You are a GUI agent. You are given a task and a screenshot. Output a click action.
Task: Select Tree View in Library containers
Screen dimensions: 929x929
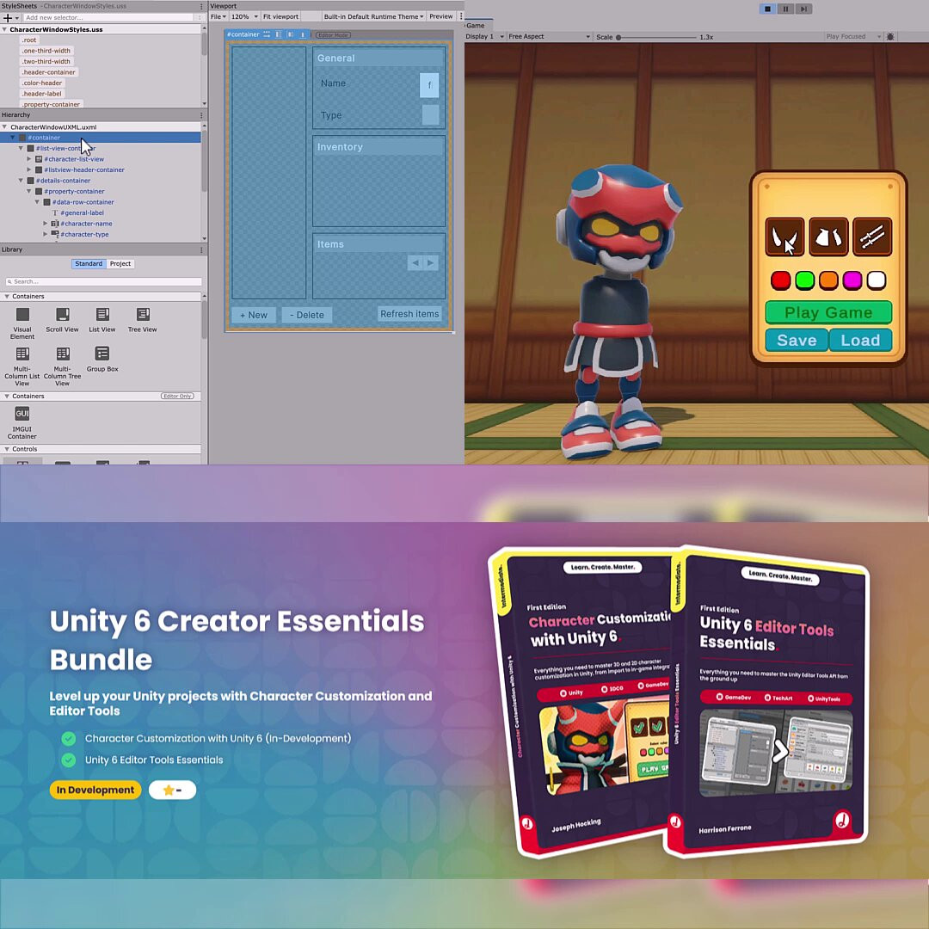point(142,321)
